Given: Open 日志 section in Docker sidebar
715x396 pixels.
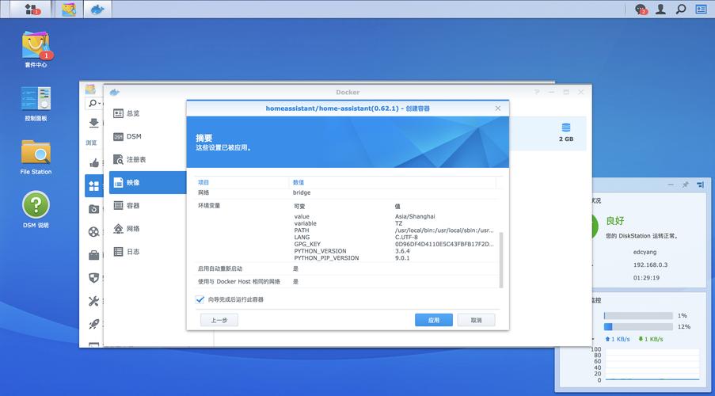Looking at the screenshot, I should click(x=148, y=251).
